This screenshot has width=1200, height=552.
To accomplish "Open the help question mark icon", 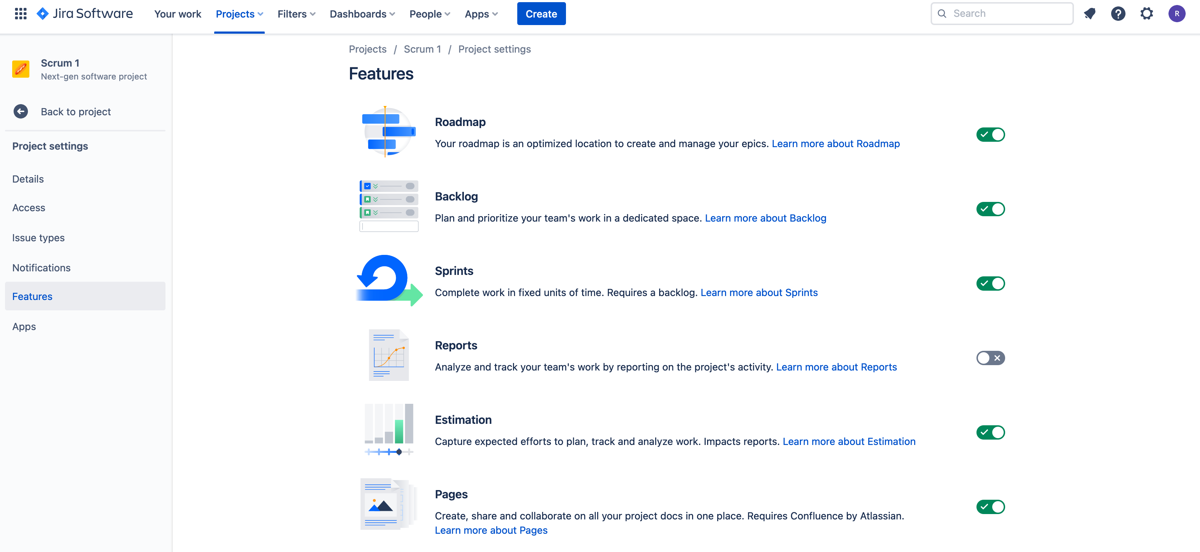I will coord(1118,14).
